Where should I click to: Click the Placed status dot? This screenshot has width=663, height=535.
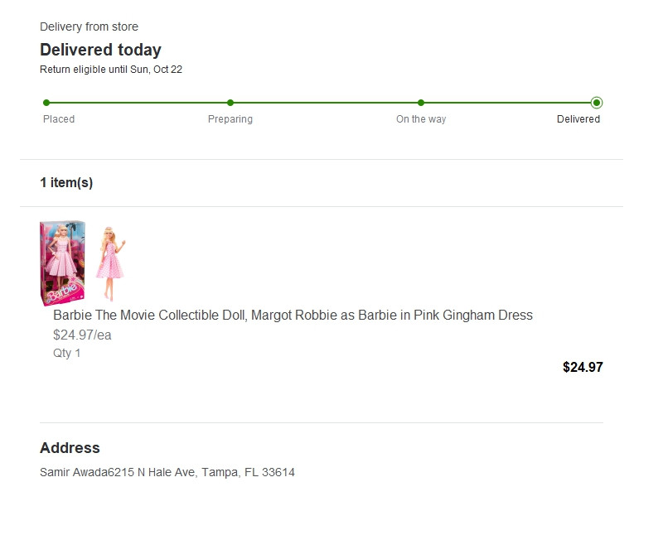coord(46,103)
